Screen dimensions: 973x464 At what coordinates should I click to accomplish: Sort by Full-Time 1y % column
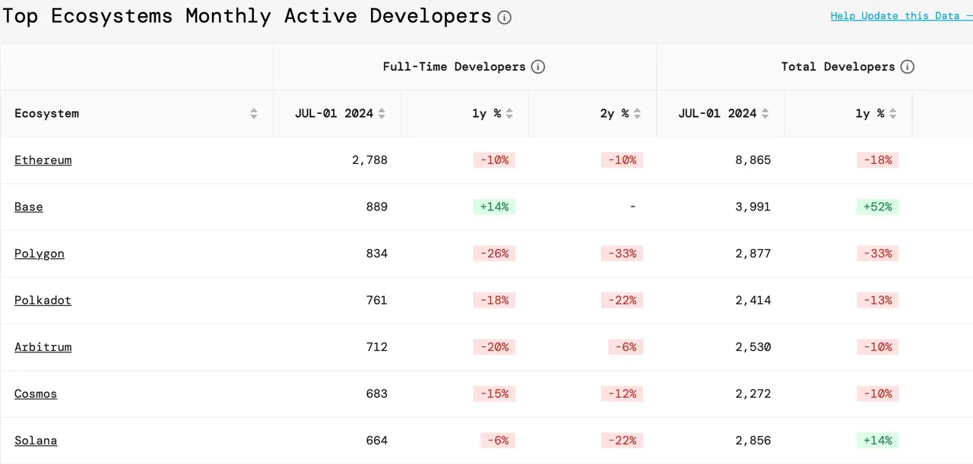coord(509,114)
